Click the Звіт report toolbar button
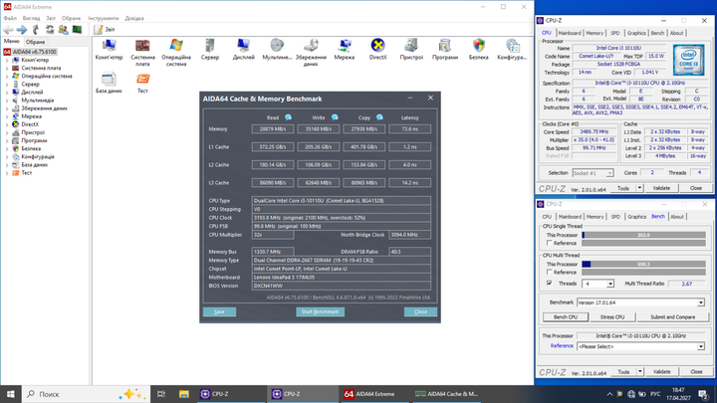 click(105, 29)
